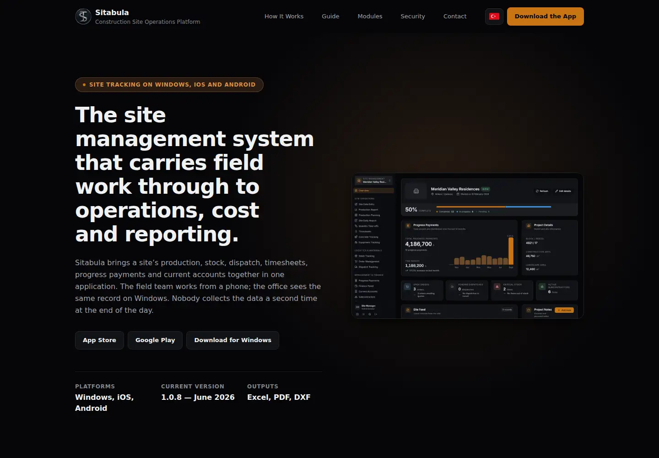Image resolution: width=659 pixels, height=458 pixels.
Task: Click the paragraph beginning "Sitabula brings a site's production"
Action: 198,287
